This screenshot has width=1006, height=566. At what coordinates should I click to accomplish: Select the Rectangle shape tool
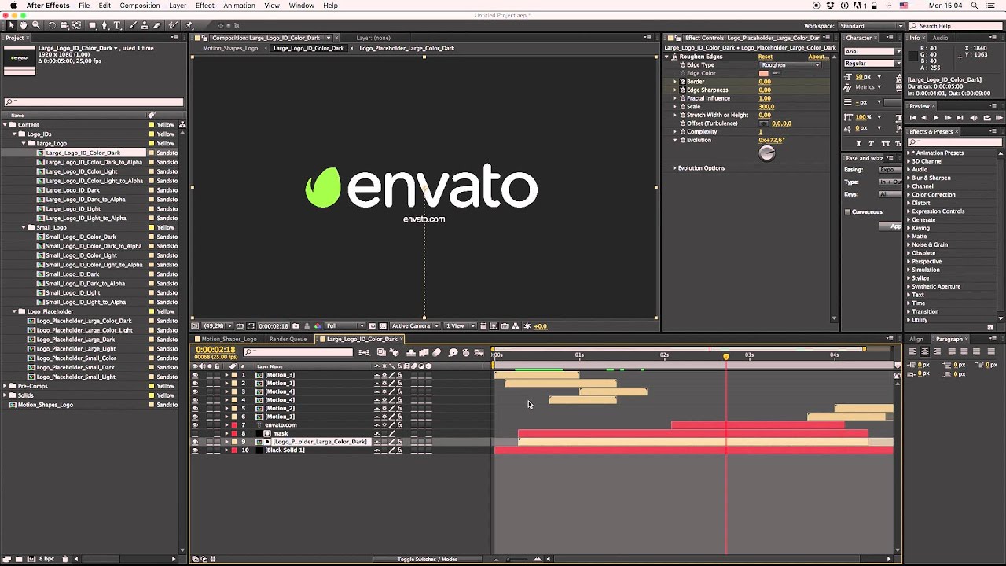pos(93,25)
